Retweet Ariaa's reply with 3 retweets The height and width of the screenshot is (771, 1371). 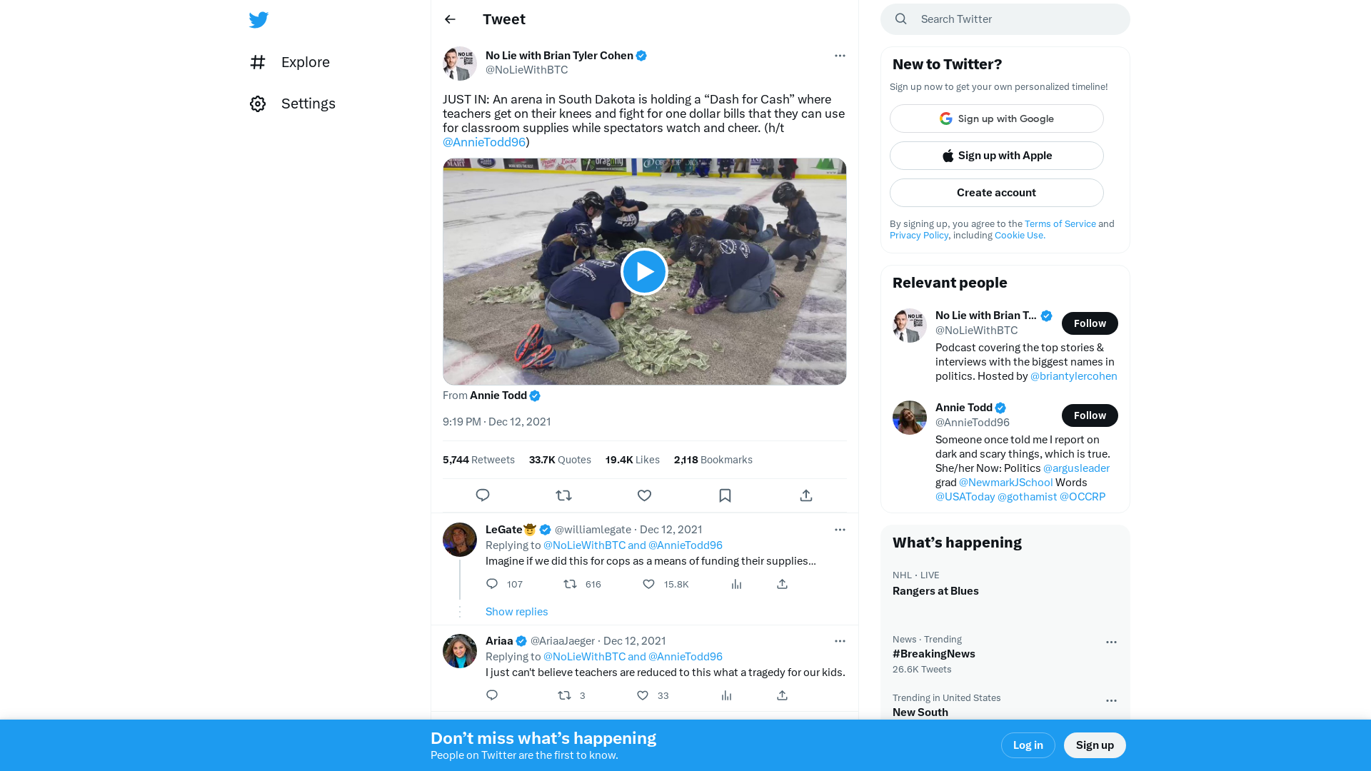coord(564,695)
